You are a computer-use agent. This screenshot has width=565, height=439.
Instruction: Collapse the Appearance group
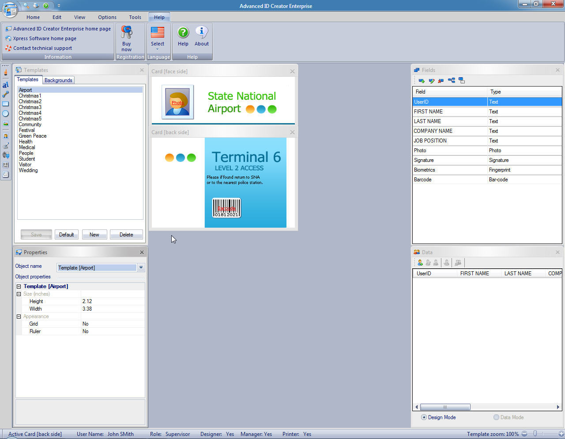click(x=19, y=316)
